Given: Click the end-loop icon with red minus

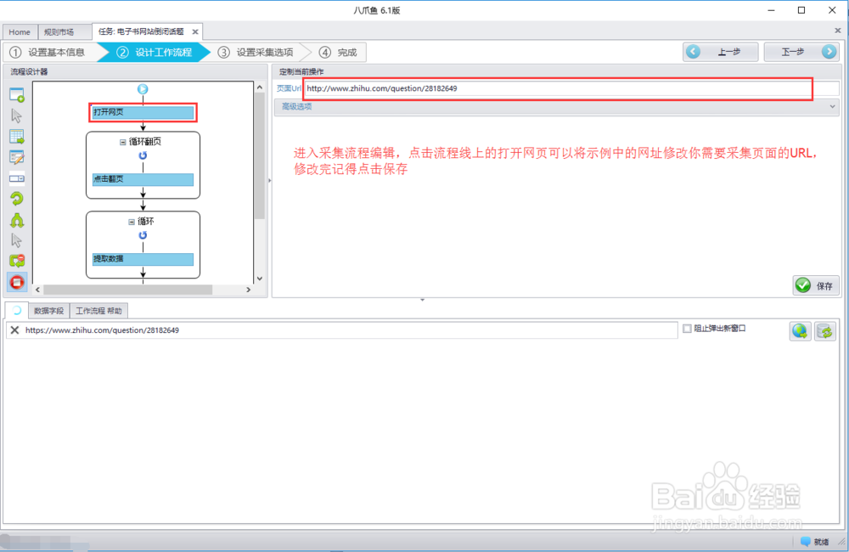Looking at the screenshot, I should [17, 261].
